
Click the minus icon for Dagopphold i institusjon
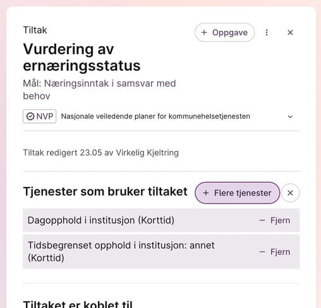[x=262, y=220]
